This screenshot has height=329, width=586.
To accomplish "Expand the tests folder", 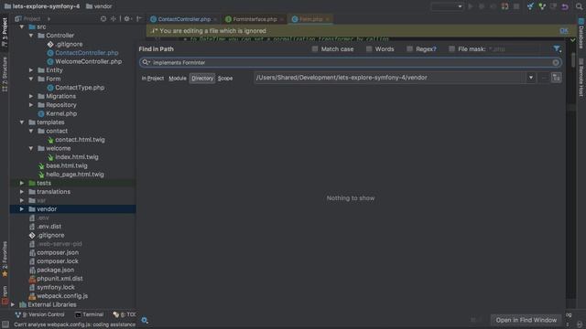I will pyautogui.click(x=22, y=183).
